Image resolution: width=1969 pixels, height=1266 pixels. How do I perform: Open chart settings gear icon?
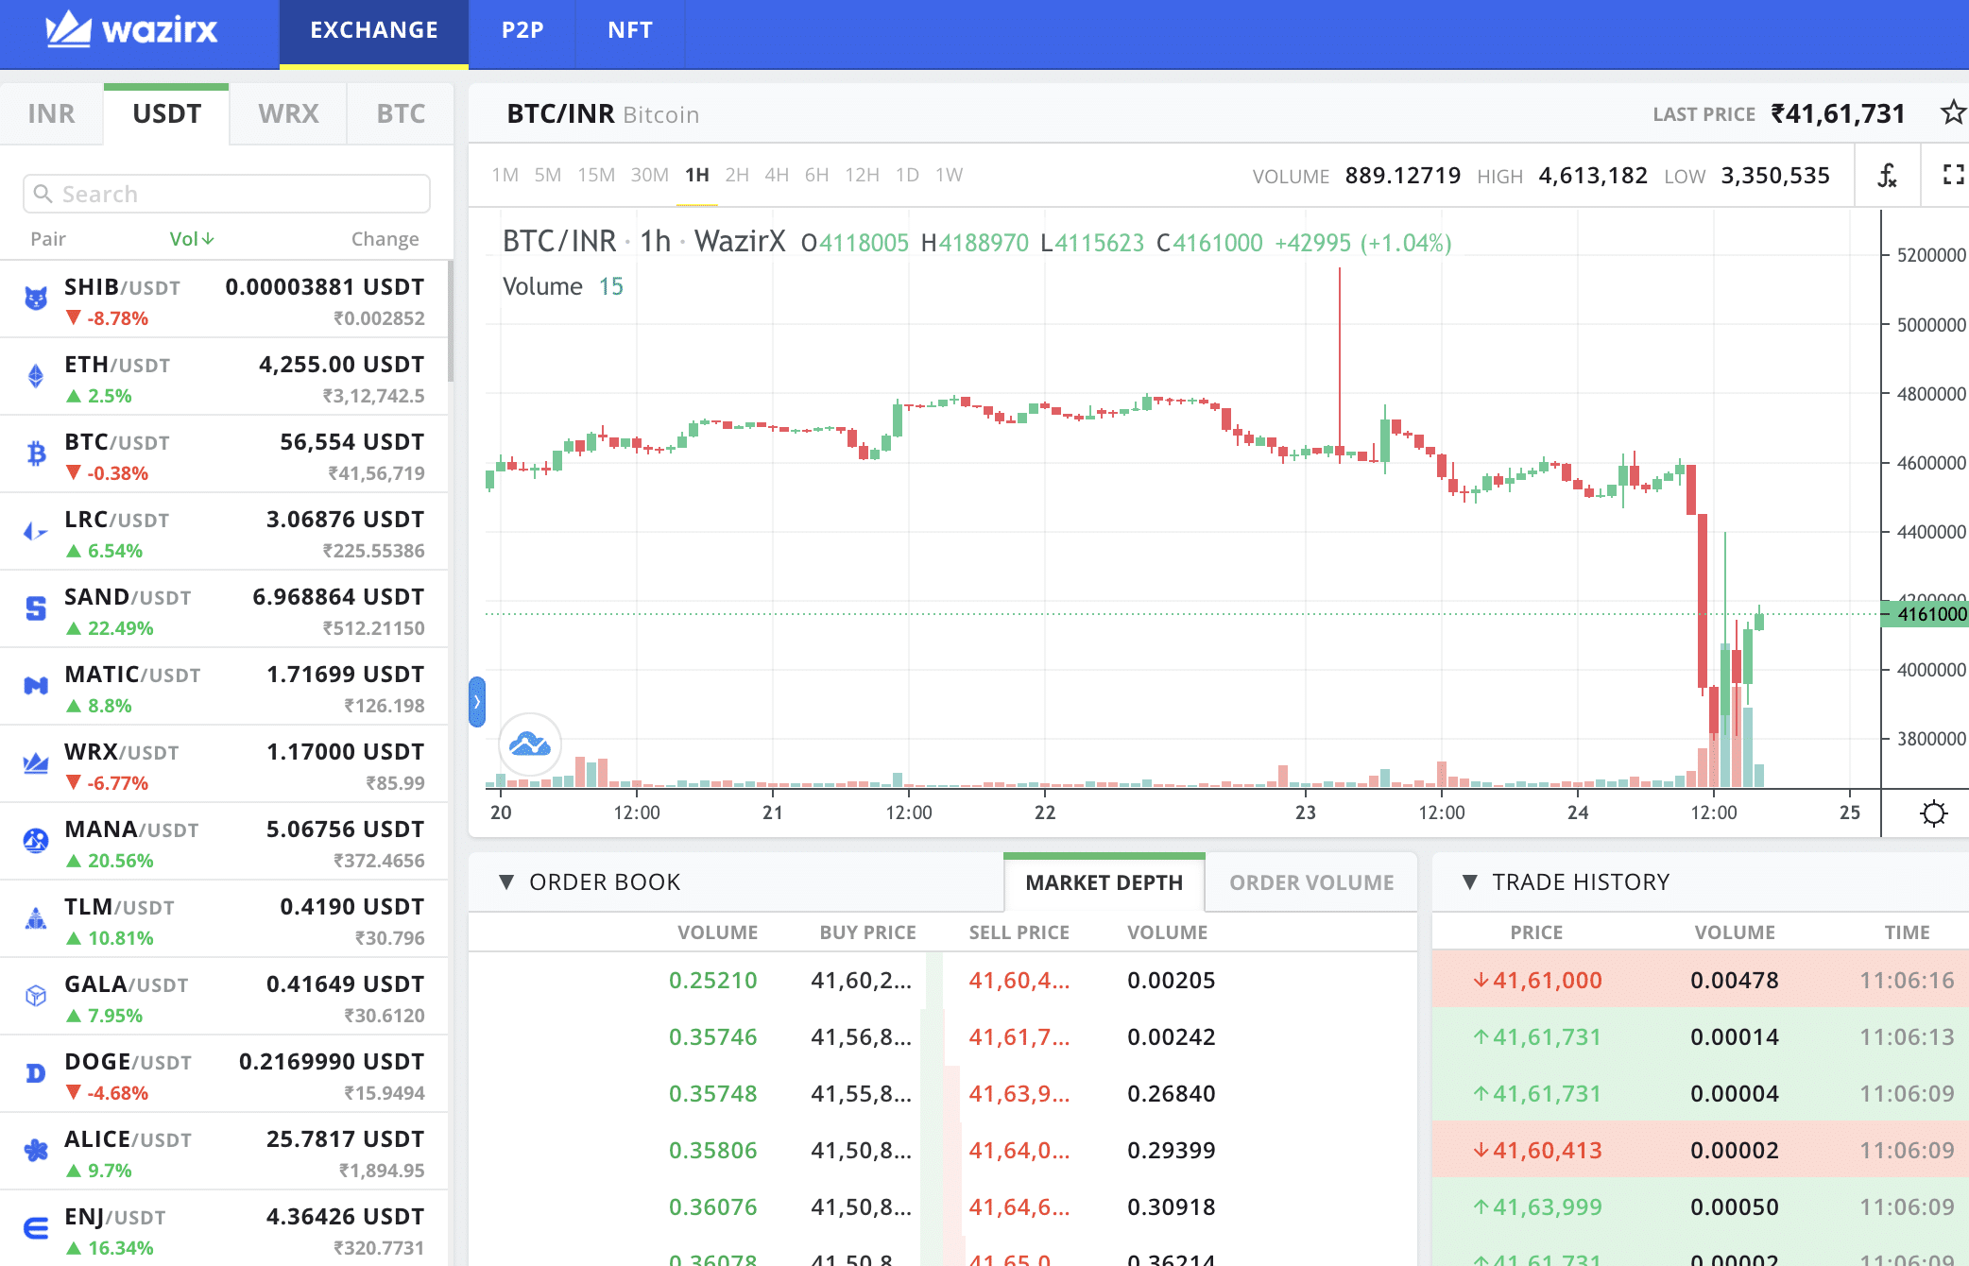(1934, 813)
